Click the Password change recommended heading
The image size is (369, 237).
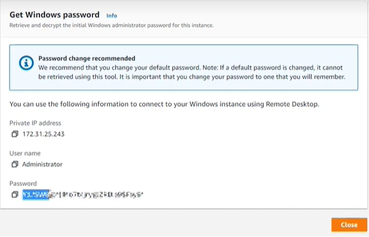[87, 58]
